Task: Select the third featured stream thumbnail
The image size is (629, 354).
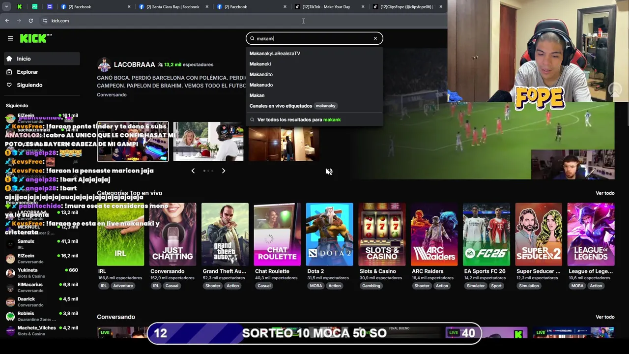Action: pyautogui.click(x=284, y=142)
